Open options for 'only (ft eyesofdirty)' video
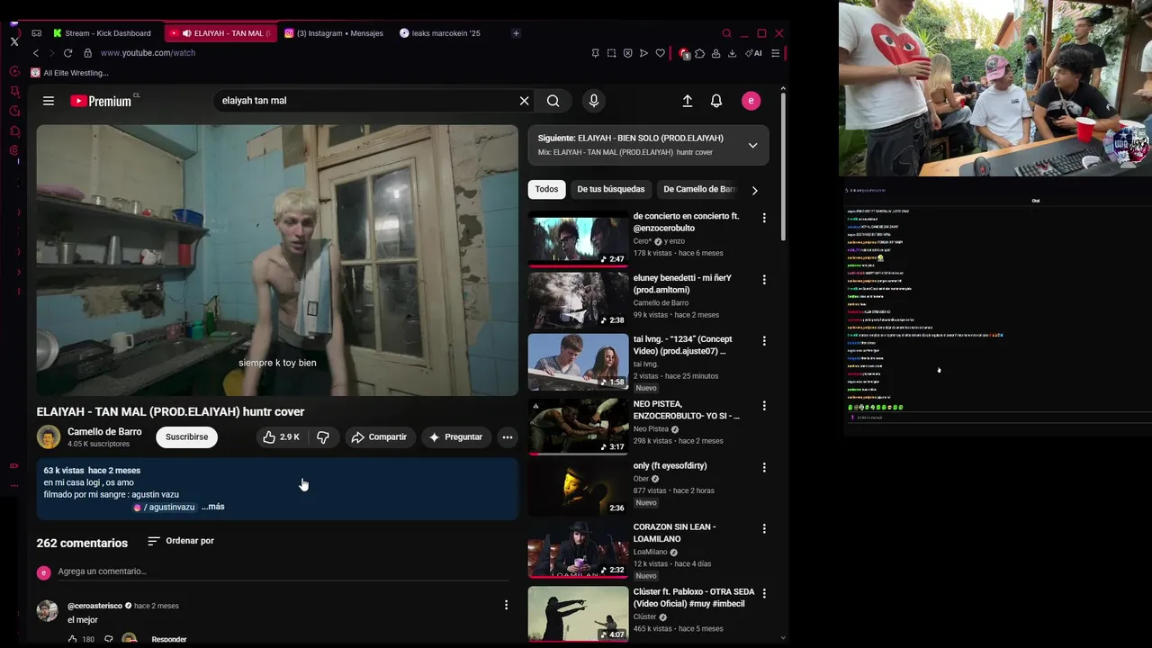The height and width of the screenshot is (648, 1152). (x=764, y=467)
